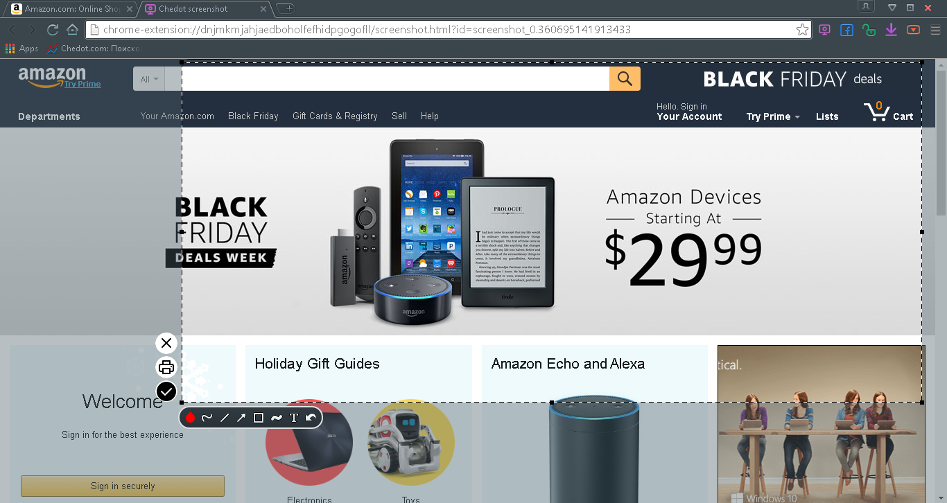Select the arrow drawing tool
This screenshot has height=503, width=947.
coord(241,418)
